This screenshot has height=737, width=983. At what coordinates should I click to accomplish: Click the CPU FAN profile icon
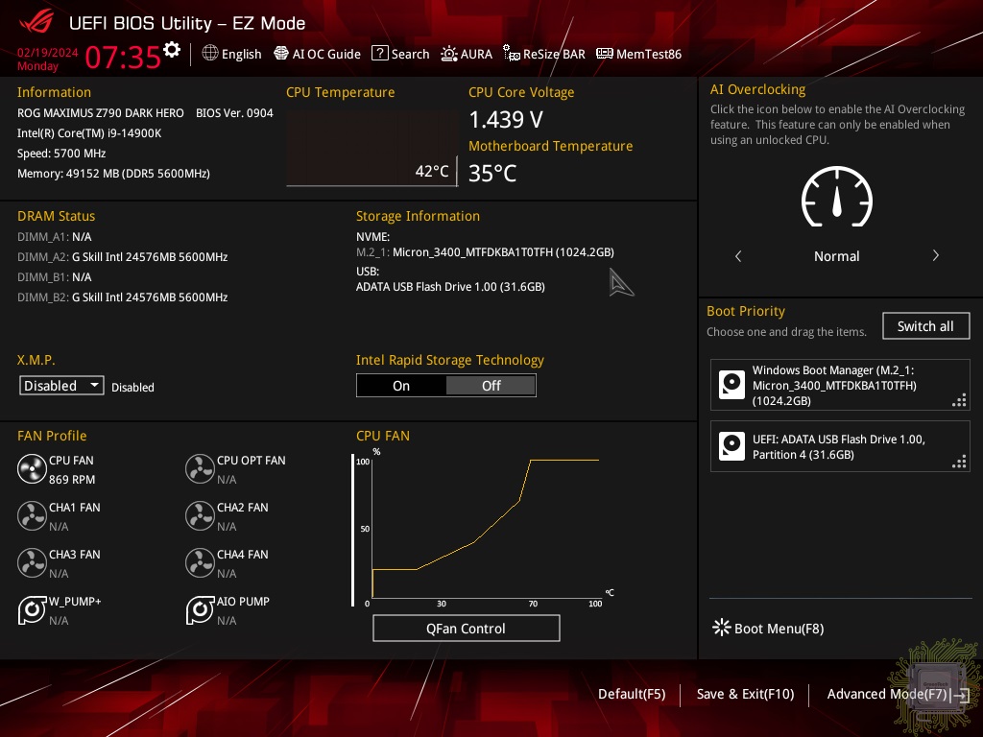click(x=32, y=469)
